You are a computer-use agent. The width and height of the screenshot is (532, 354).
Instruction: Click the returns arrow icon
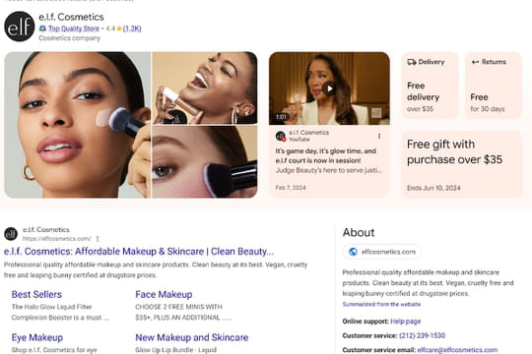(475, 62)
